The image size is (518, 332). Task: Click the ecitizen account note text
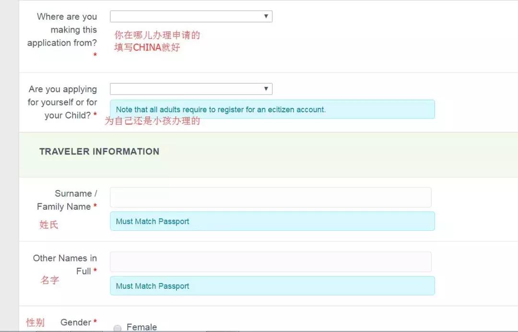221,110
